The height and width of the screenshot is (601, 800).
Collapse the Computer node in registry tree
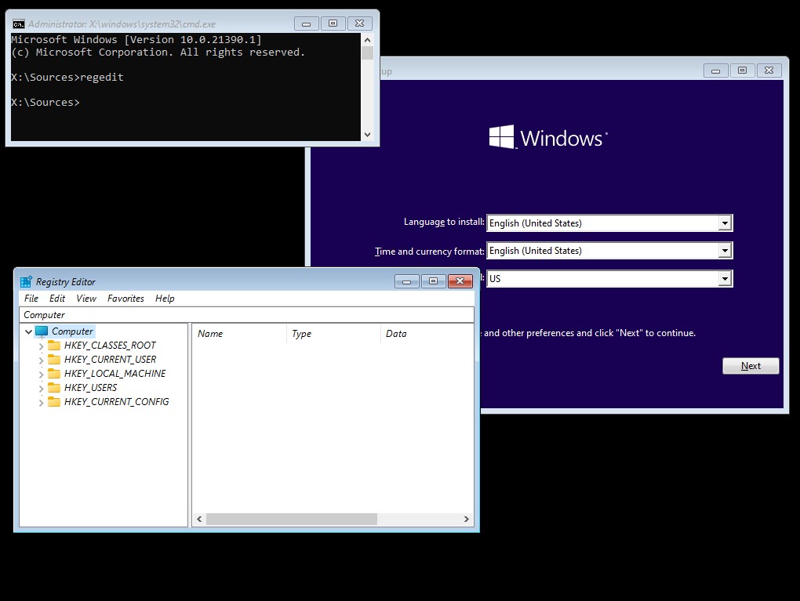coord(28,331)
